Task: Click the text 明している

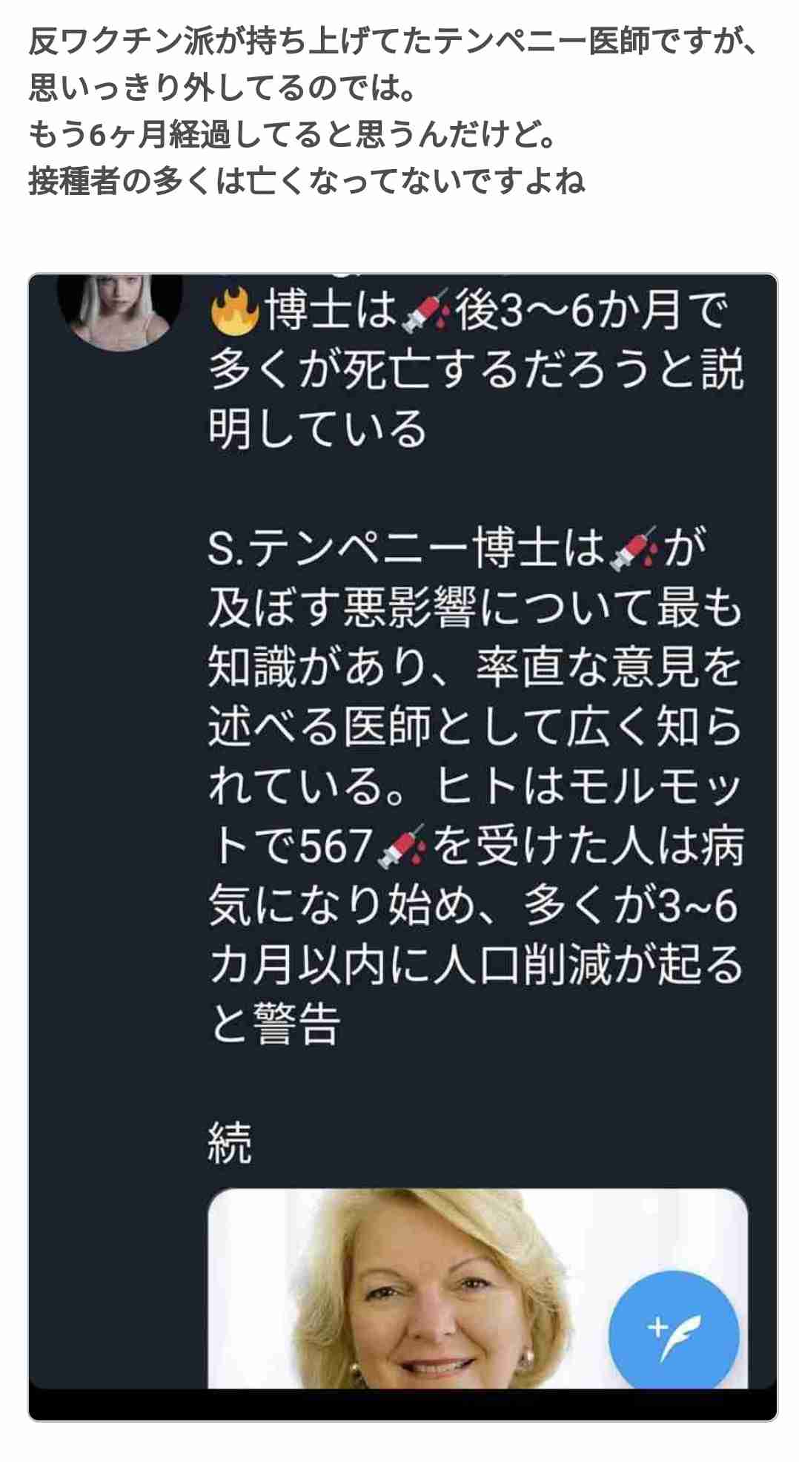Action: [317, 429]
